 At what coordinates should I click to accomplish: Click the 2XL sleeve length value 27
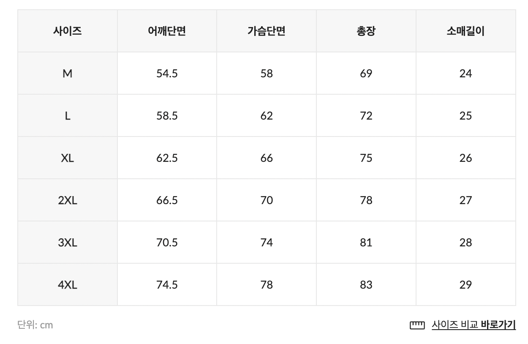465,200
